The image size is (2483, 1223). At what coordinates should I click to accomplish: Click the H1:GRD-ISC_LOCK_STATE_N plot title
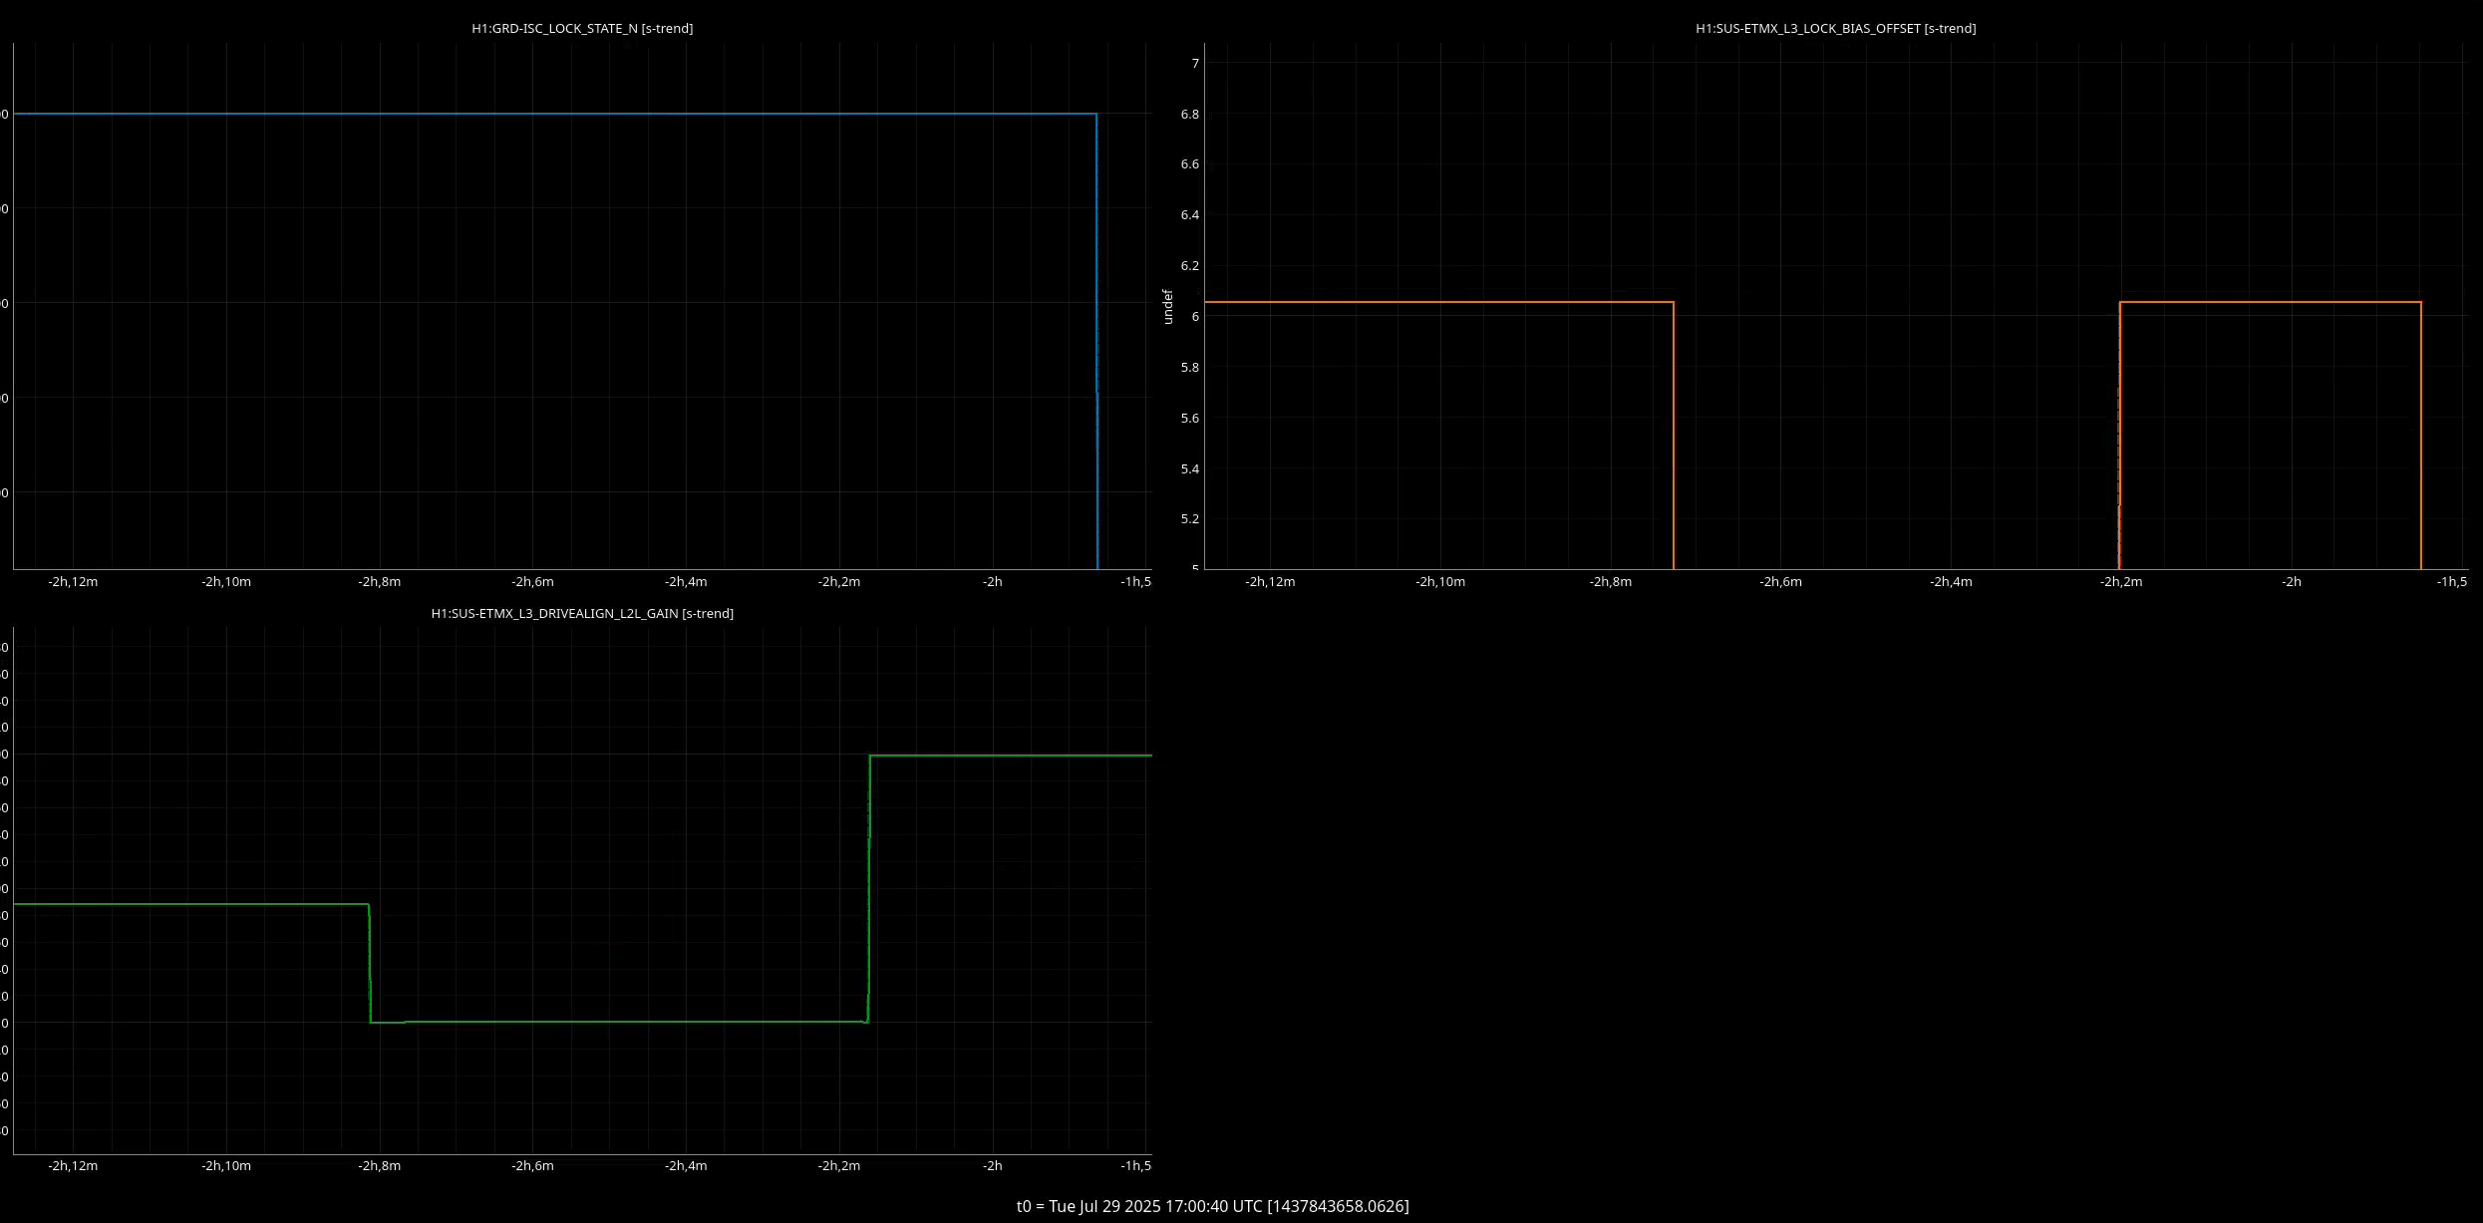(x=582, y=29)
